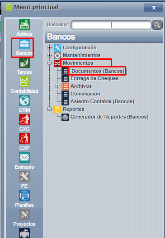
Task: Click the FE label
Action: pos(24,186)
